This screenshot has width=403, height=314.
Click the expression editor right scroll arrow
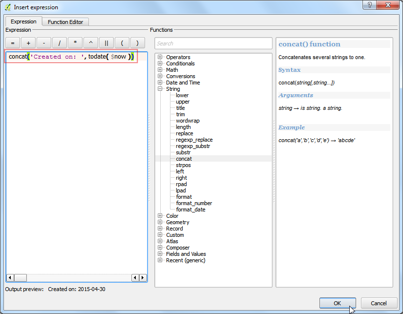(143, 278)
